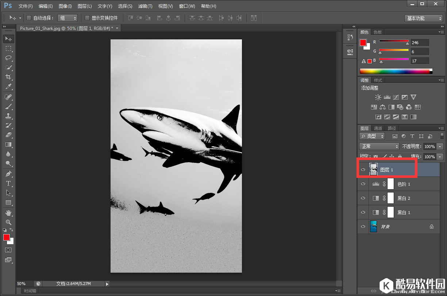Enable the 自动选择 checkbox
Screen dimensions: 447x296
point(29,18)
